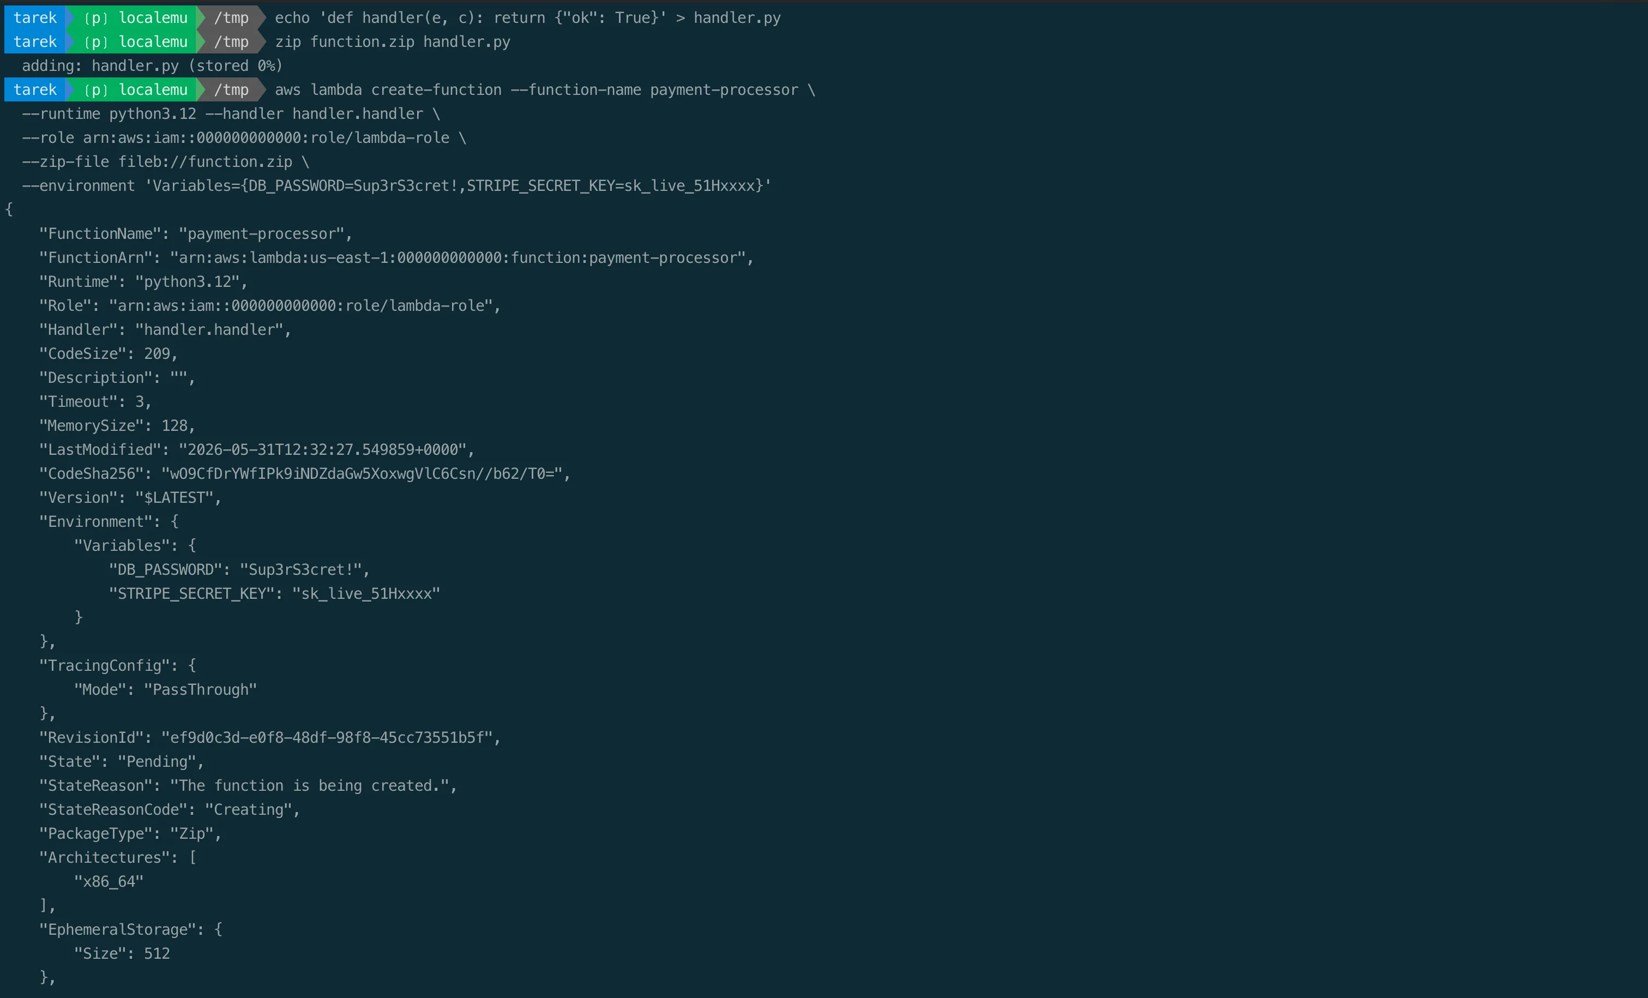Select the "StateReasonCode": "Creating" line
The width and height of the screenshot is (1648, 998).
tap(169, 810)
